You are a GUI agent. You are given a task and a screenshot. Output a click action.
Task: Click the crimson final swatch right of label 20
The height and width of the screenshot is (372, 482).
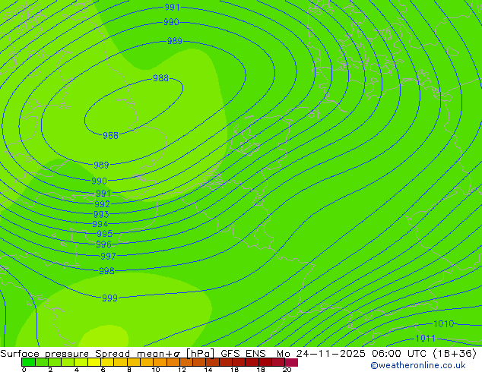coord(291,362)
